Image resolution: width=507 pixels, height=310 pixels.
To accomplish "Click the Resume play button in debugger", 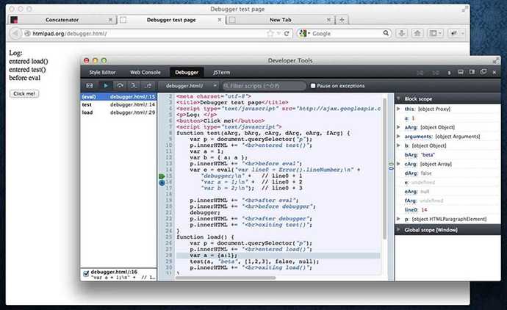I will (106, 86).
